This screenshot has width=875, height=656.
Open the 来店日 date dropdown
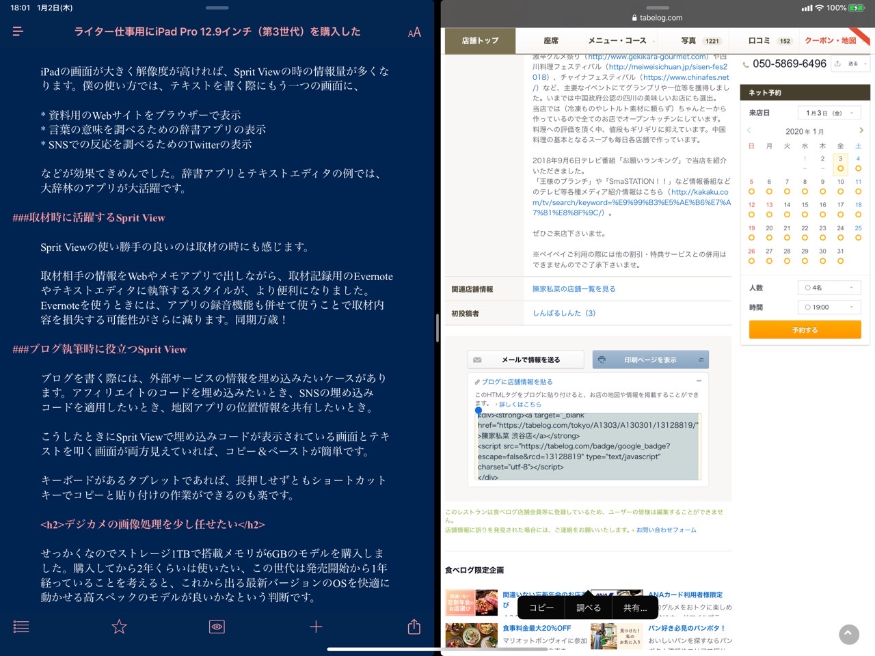click(829, 113)
